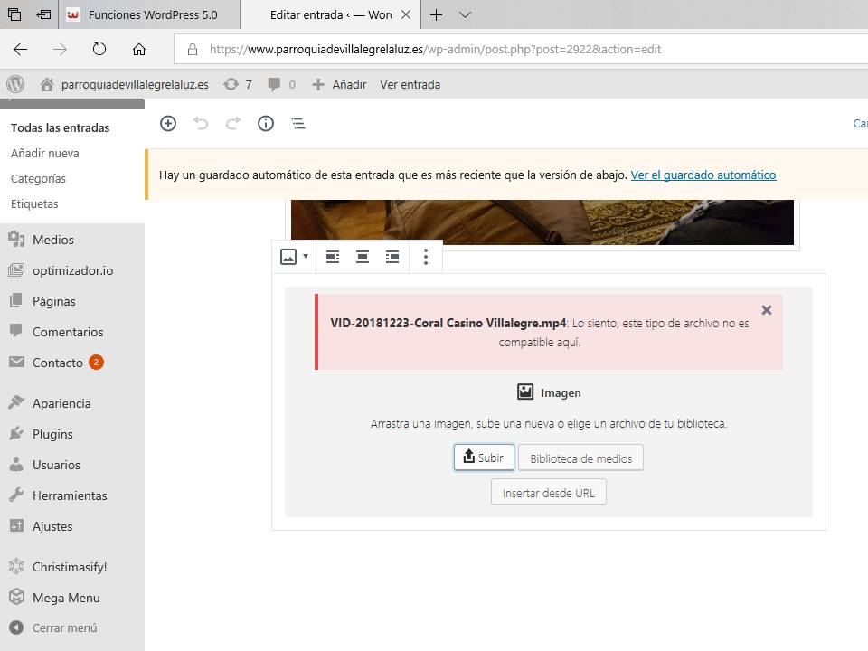Click the Undo arrow in editor toolbar
The height and width of the screenshot is (651, 868).
[201, 124]
